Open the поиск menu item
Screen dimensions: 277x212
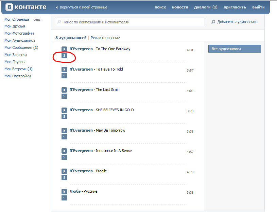coord(160,7)
